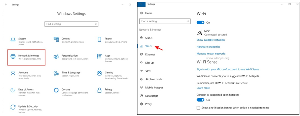Image resolution: width=300 pixels, height=116 pixels.
Task: Select Proxy label in sidebar
Action: click(148, 104)
